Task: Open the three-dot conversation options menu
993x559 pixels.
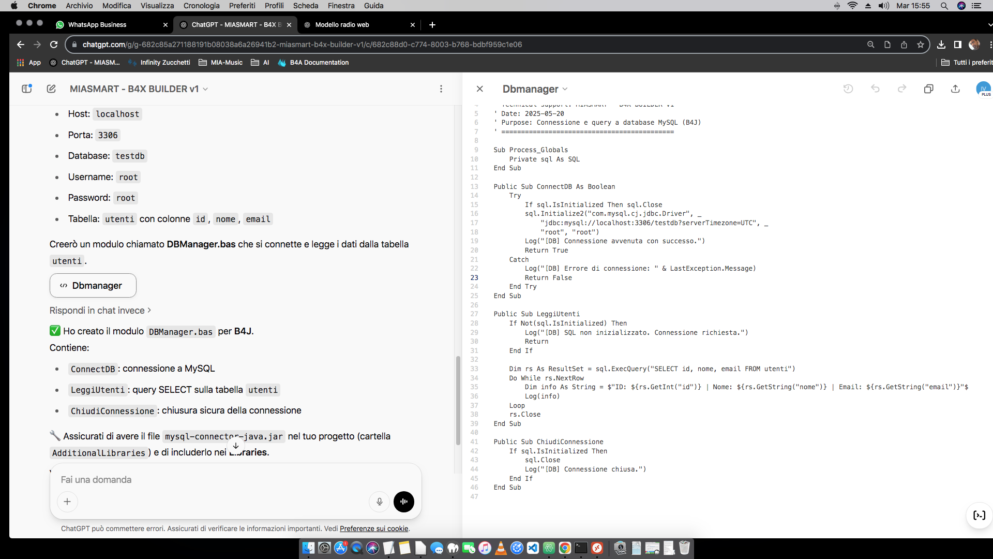Action: [x=441, y=89]
